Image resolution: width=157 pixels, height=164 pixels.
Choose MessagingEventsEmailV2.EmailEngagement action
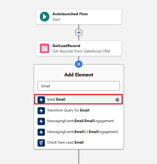point(79,132)
